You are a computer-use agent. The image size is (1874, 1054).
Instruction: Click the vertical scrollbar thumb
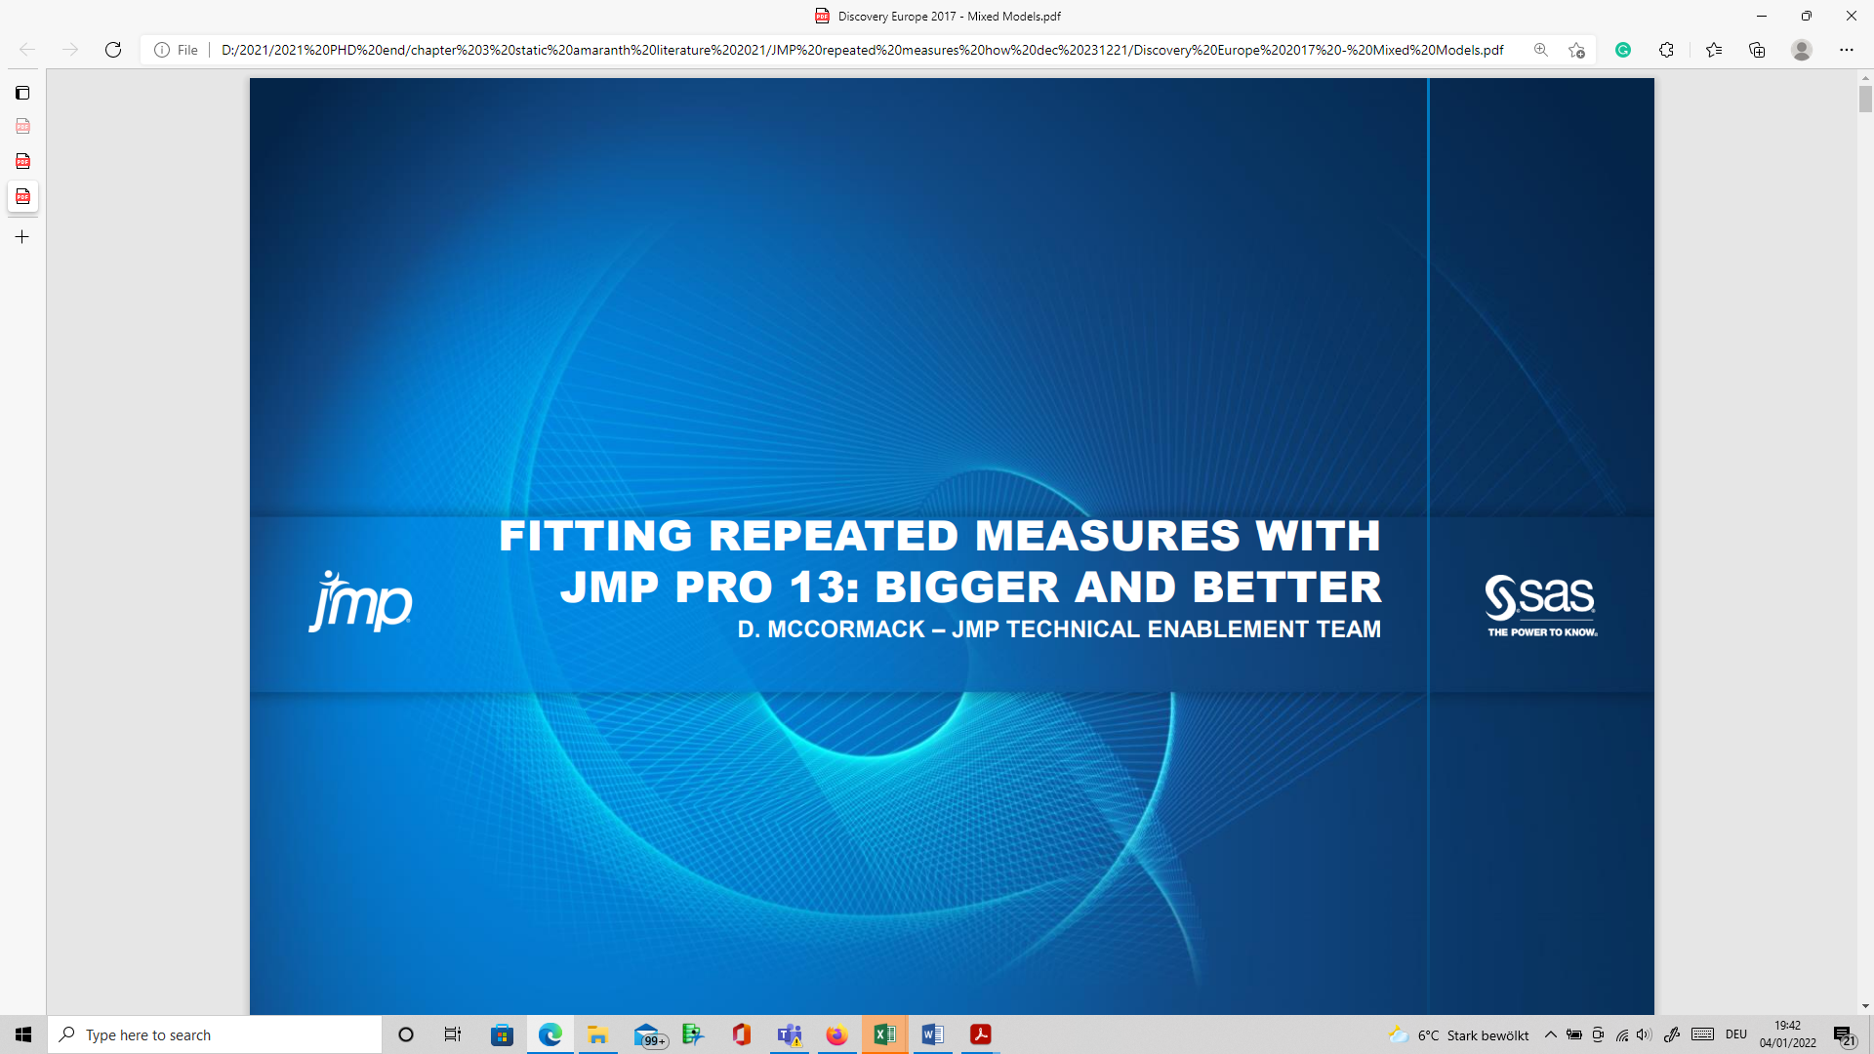(x=1865, y=98)
